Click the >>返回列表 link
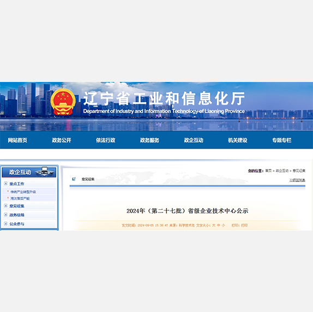This screenshot has width=313, height=312. click(297, 180)
